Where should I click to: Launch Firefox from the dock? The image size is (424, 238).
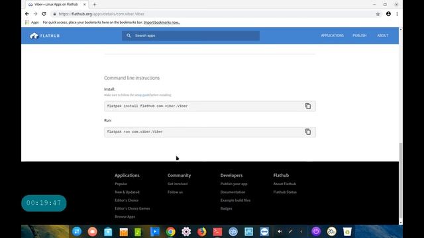(x=201, y=231)
